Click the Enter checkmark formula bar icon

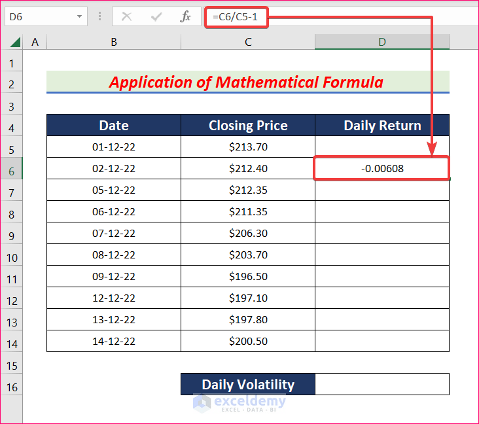156,16
